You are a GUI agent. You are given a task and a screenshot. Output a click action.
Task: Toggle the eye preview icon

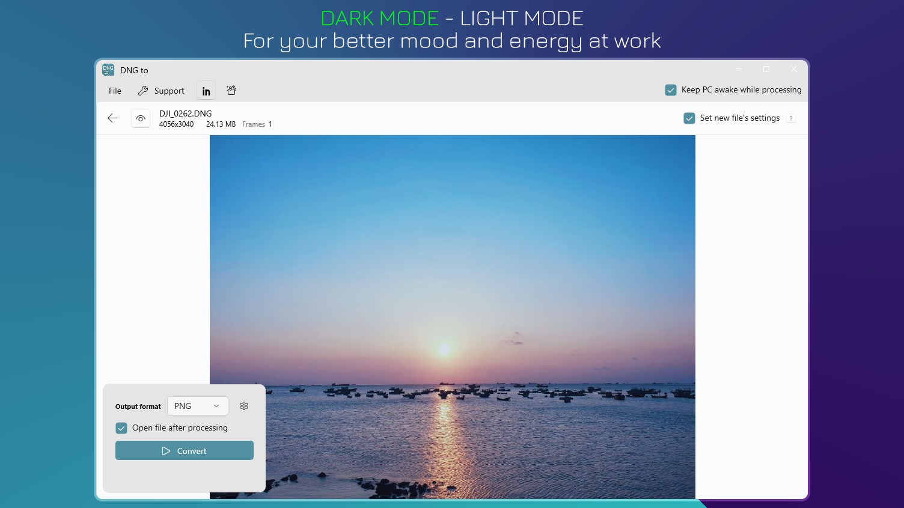[x=141, y=118]
